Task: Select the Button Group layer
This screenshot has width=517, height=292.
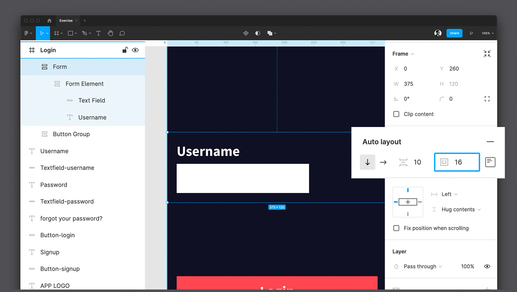Action: click(x=71, y=134)
